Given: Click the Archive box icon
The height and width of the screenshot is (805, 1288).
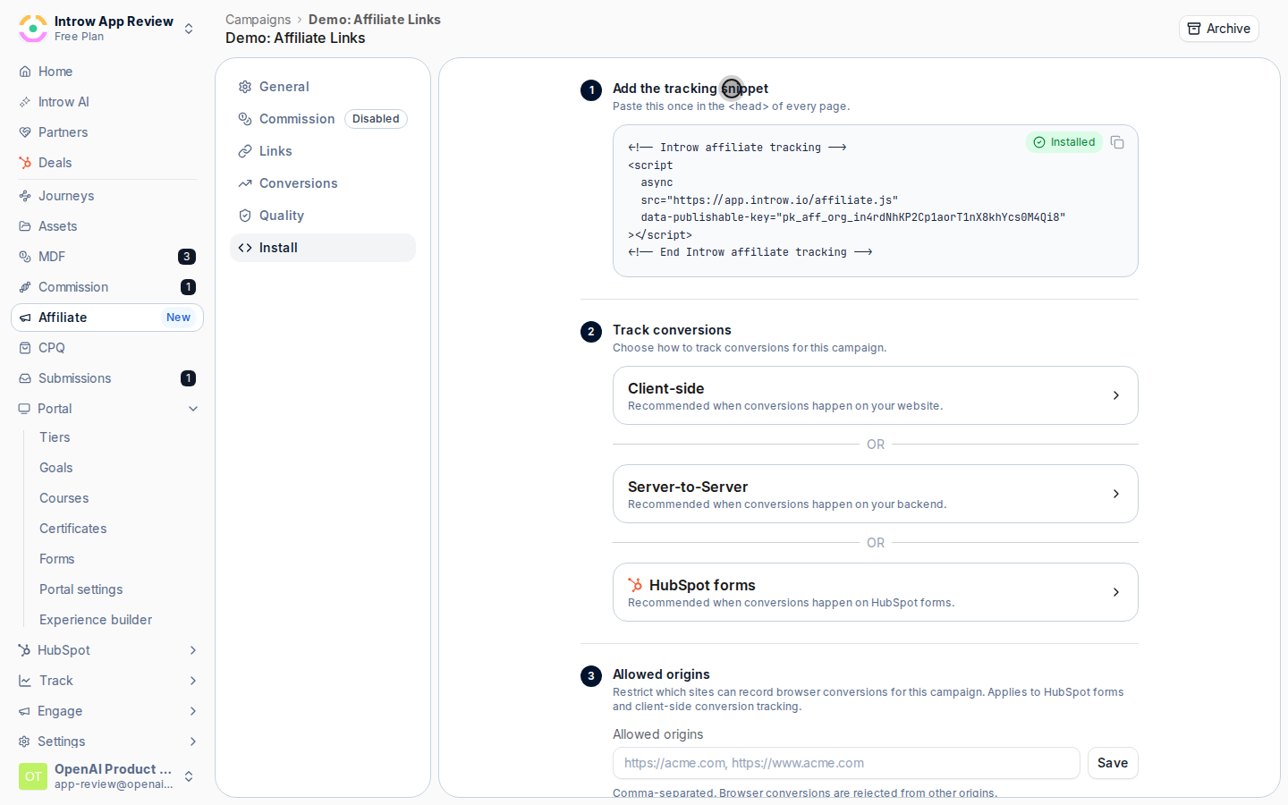Looking at the screenshot, I should click(x=1194, y=29).
